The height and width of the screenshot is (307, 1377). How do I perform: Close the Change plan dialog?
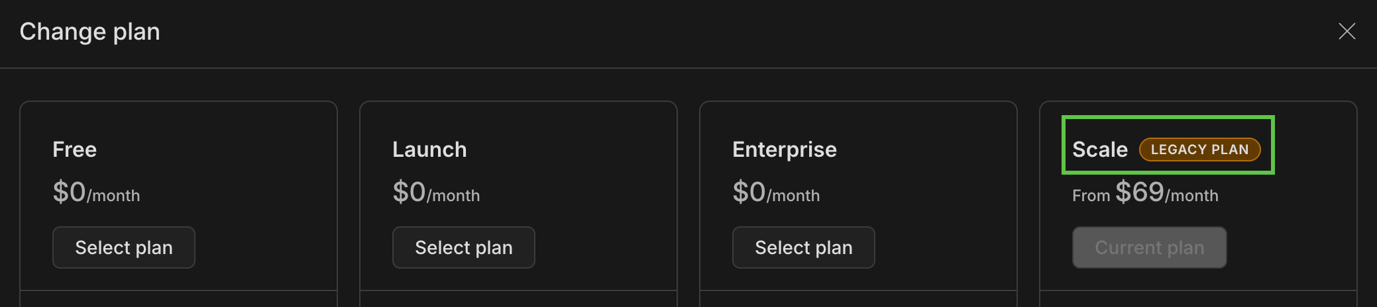coord(1347,31)
